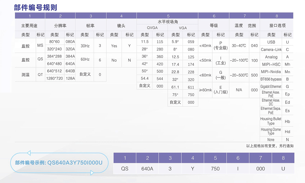
Task: Click the 部件编号规则 page title
Action: [35, 8]
